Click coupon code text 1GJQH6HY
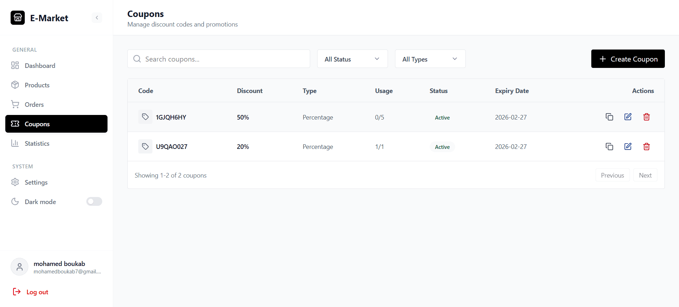 tap(171, 117)
